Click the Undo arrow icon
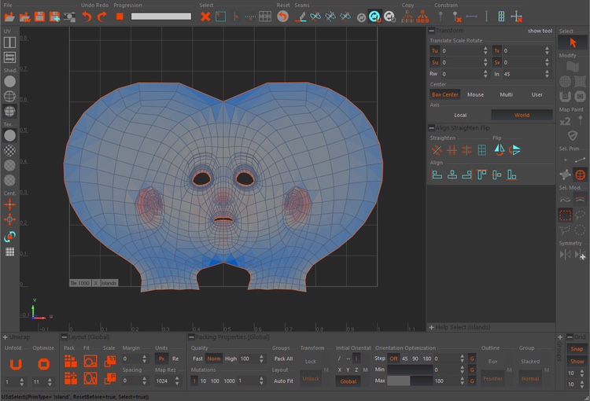590x401 pixels. pyautogui.click(x=87, y=17)
